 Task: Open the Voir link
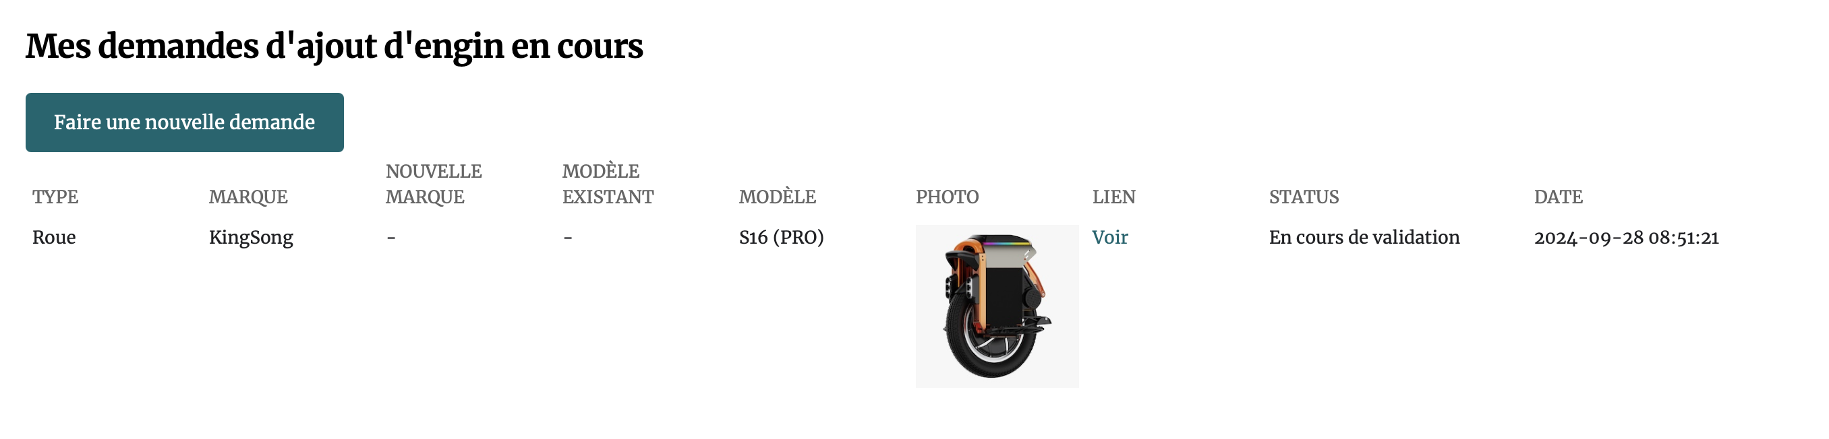click(1110, 237)
